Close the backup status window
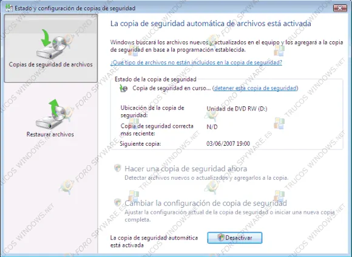Screen dimensions: 352x257 (340, 8)
